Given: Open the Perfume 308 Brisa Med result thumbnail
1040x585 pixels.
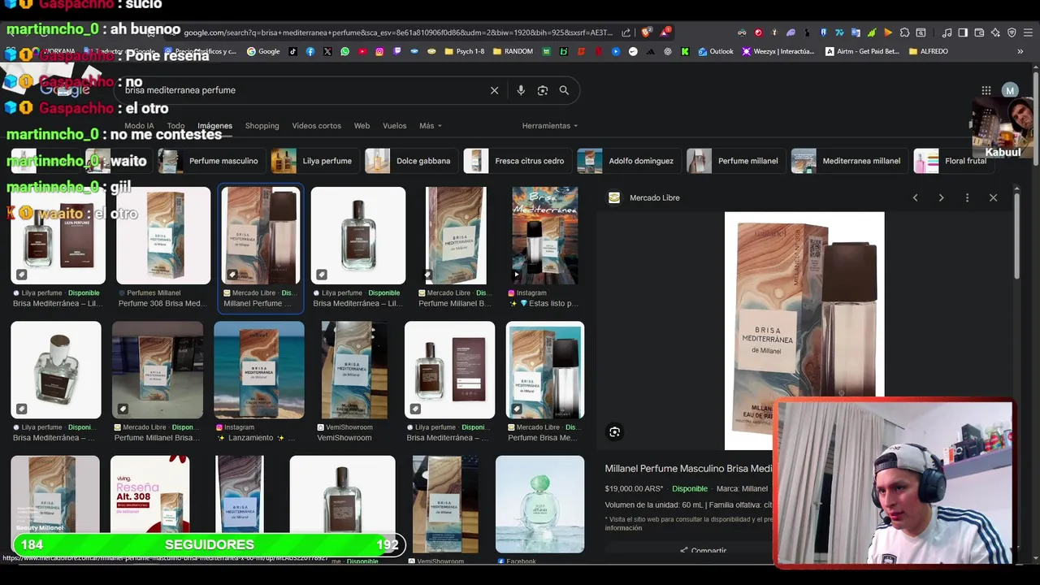Looking at the screenshot, I should 163,236.
